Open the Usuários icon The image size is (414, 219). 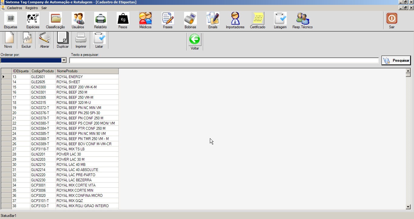click(78, 19)
